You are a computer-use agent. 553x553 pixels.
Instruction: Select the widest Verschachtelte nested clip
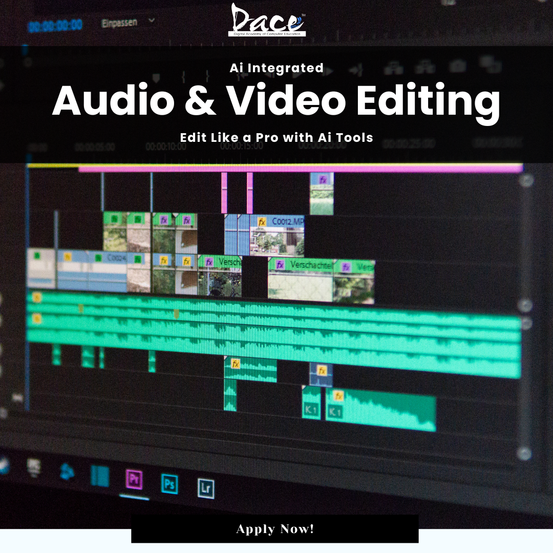(x=300, y=280)
